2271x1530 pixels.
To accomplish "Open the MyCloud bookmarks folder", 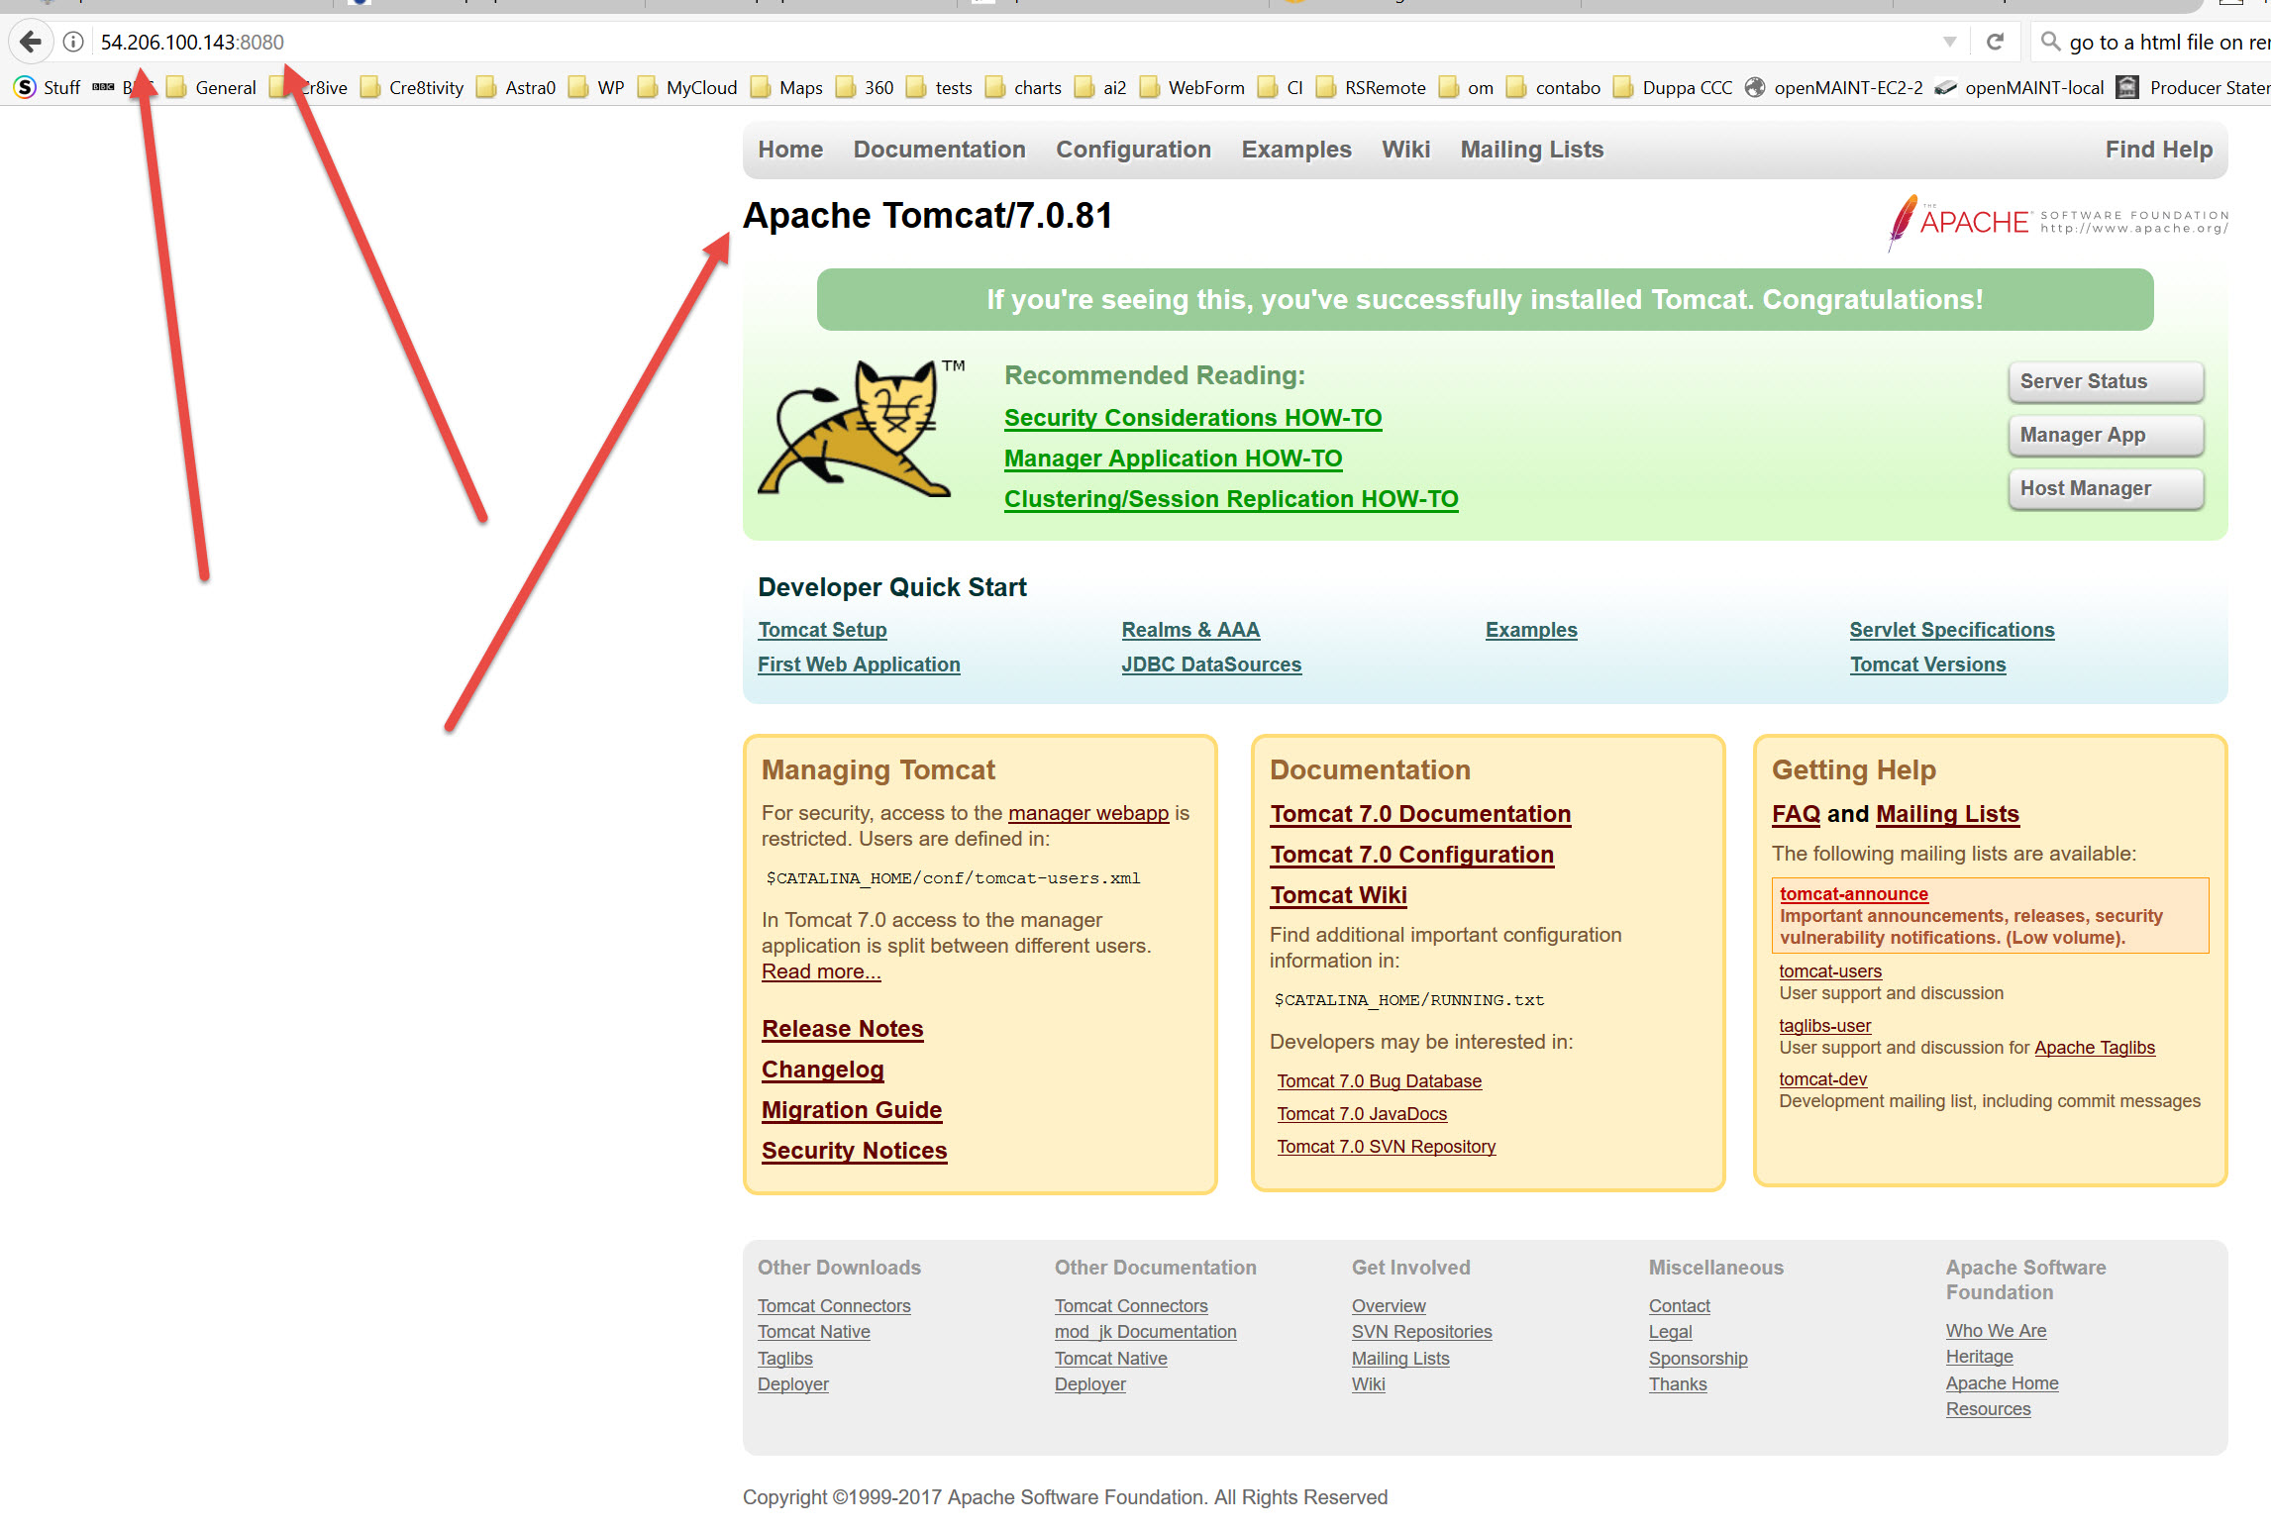I will pos(688,87).
